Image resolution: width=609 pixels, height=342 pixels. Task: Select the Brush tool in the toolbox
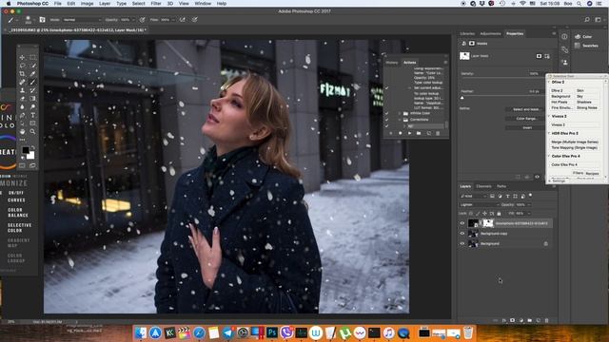[32, 82]
